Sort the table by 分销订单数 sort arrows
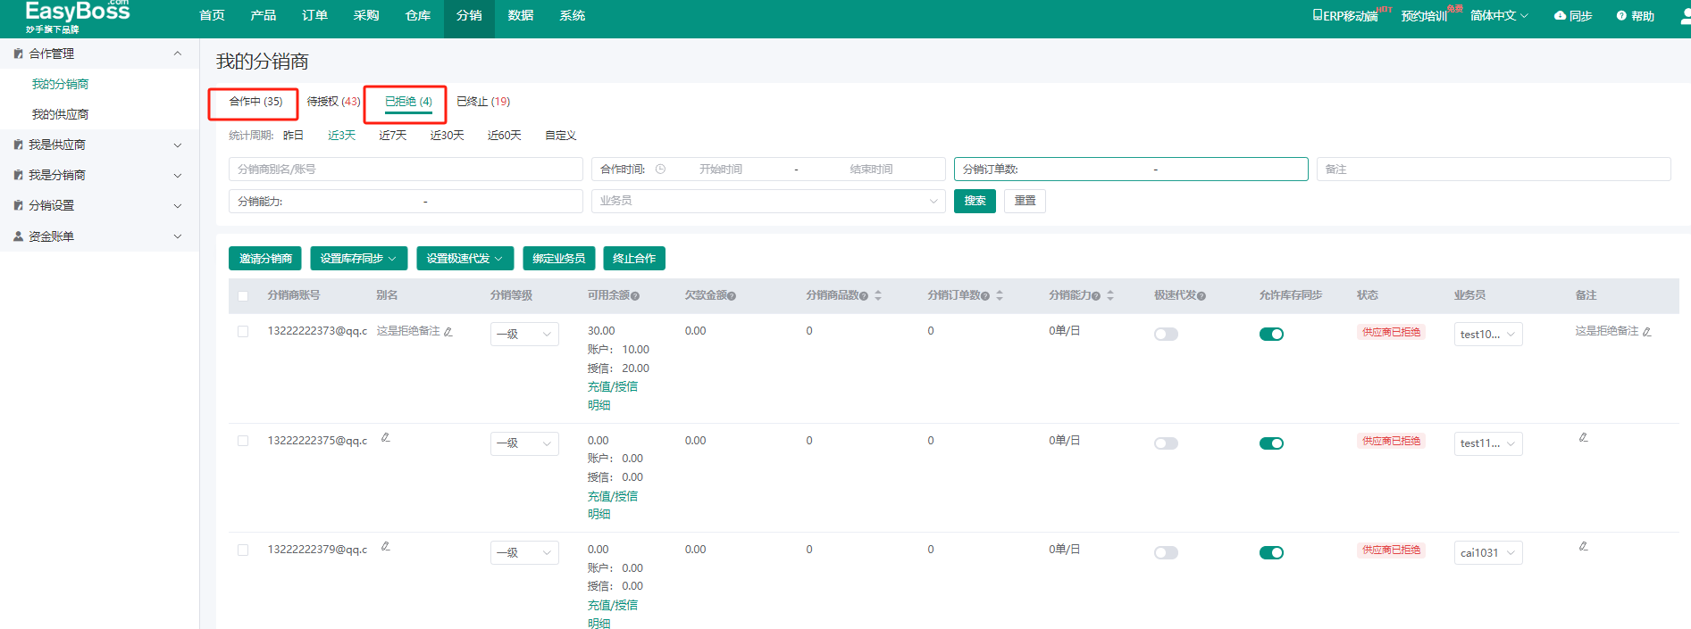Viewport: 1691px width, 629px height. pyautogui.click(x=1000, y=295)
